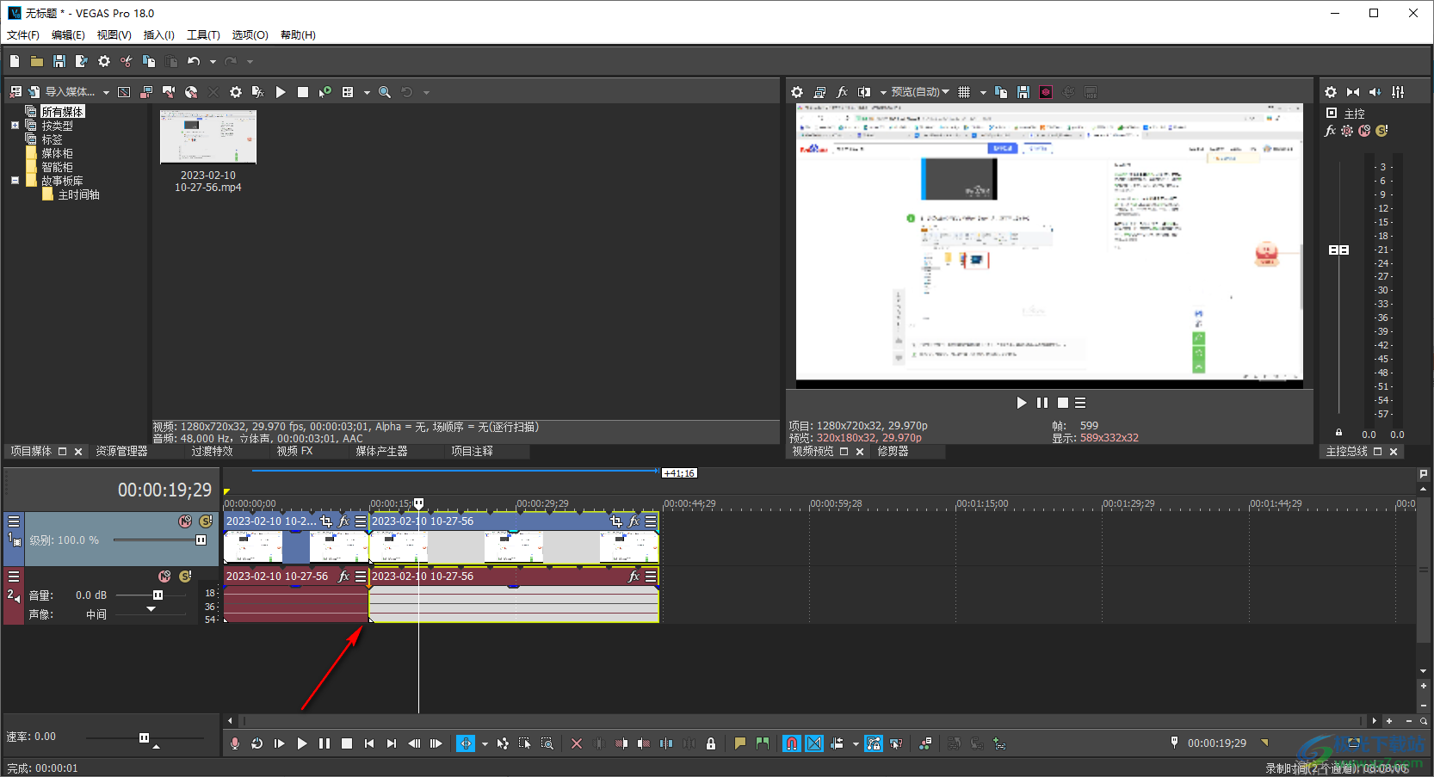Expand the overlays dropdown arrow in preview

point(983,93)
